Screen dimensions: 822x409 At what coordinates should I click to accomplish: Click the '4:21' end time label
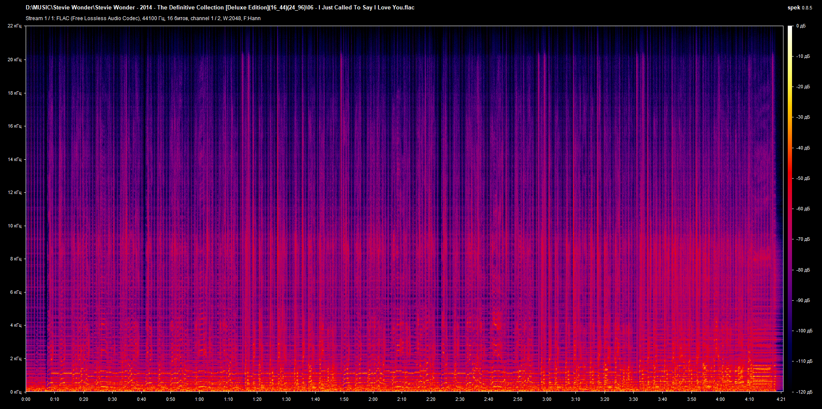(x=781, y=399)
